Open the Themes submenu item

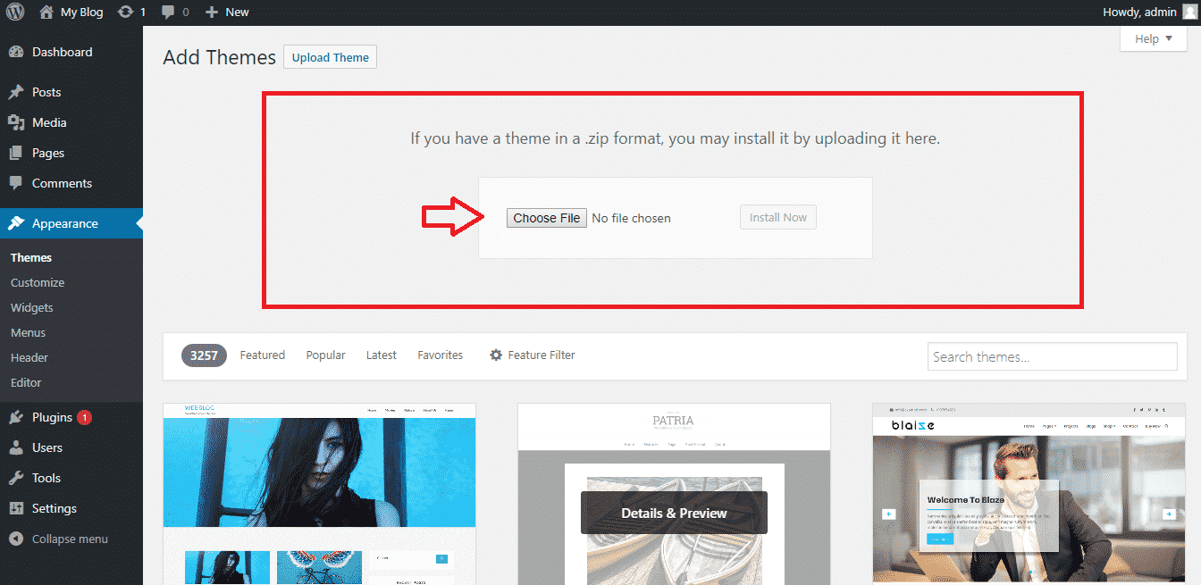[31, 257]
